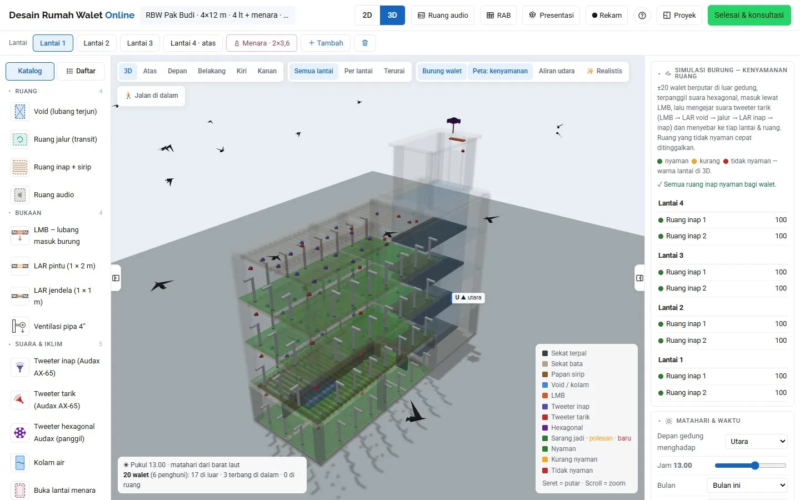Open help with the question mark icon
The width and height of the screenshot is (800, 500).
(x=642, y=16)
